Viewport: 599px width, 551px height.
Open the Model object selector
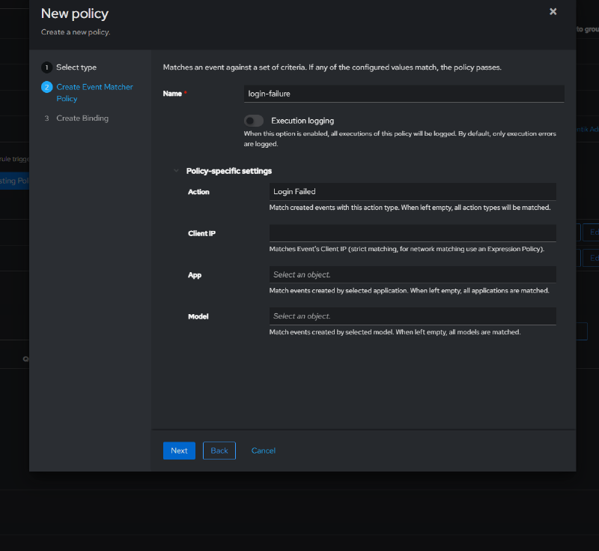pos(413,316)
